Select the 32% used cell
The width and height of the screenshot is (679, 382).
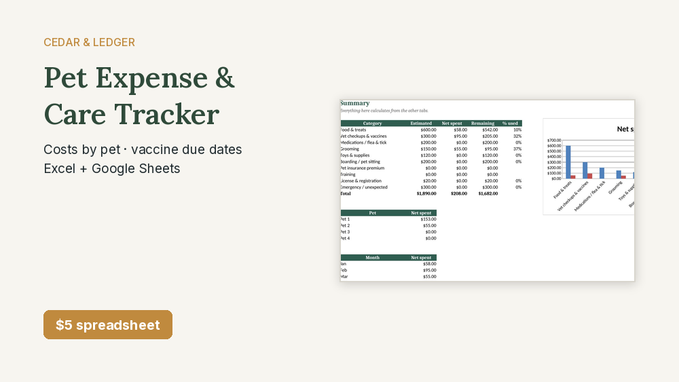coord(517,136)
